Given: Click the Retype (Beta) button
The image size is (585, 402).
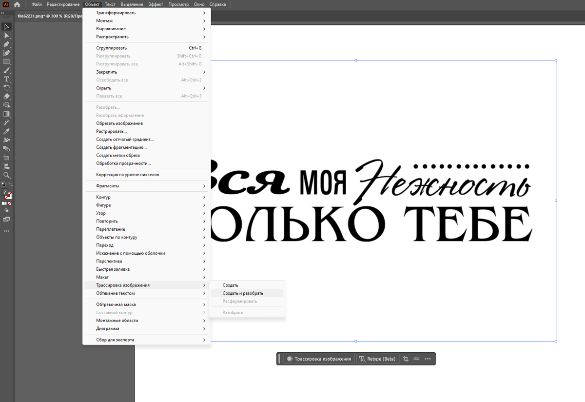Looking at the screenshot, I should (377, 359).
